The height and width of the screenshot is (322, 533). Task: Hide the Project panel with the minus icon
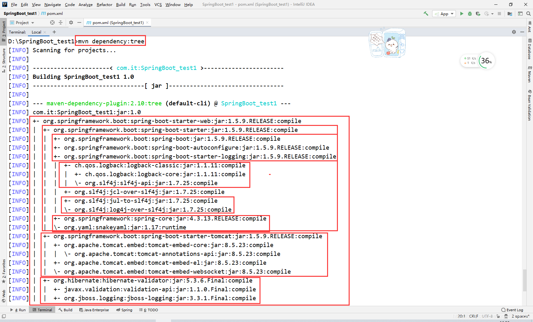pos(79,22)
